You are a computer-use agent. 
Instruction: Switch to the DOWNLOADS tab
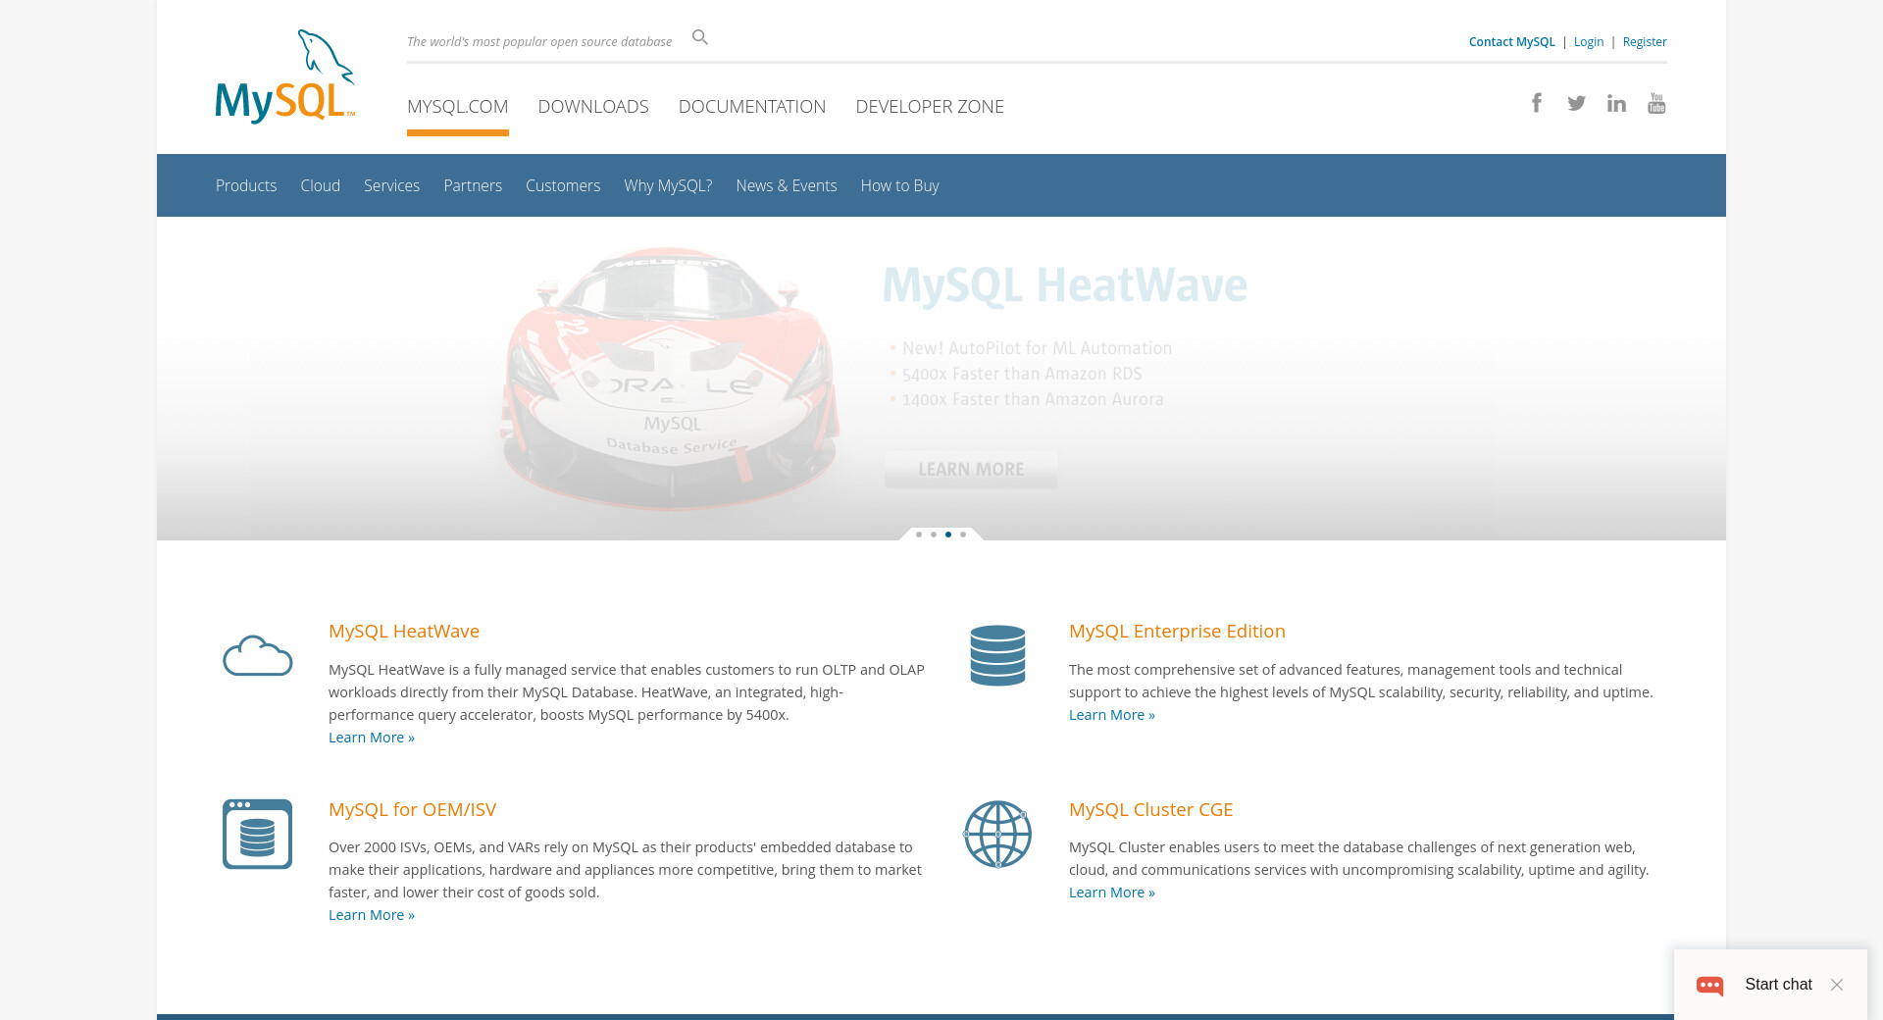[593, 106]
